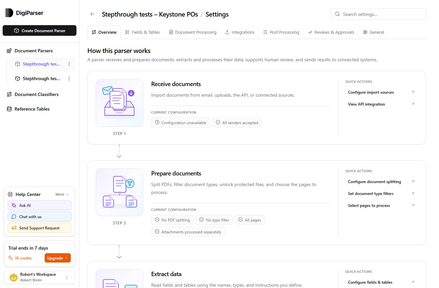
Task: Click Attachments processed separately chip
Action: [x=188, y=232]
